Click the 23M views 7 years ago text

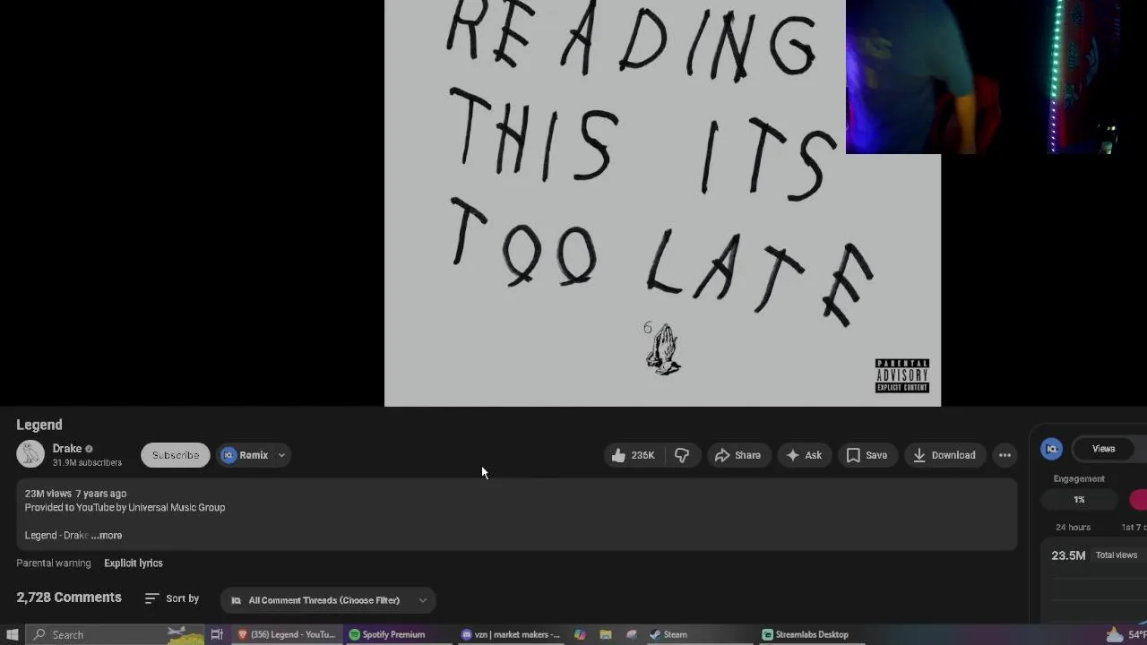75,494
